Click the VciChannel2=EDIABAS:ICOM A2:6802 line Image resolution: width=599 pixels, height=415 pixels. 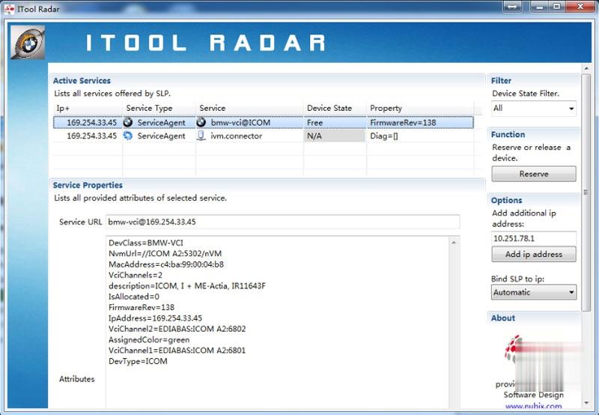(x=177, y=329)
